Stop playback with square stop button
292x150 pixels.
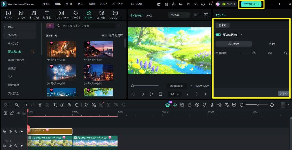click(x=160, y=94)
